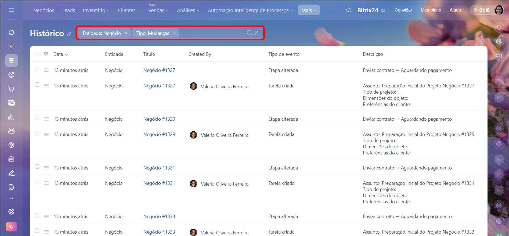Expand the Mais dropdown in navigation
The width and height of the screenshot is (509, 236).
[308, 10]
